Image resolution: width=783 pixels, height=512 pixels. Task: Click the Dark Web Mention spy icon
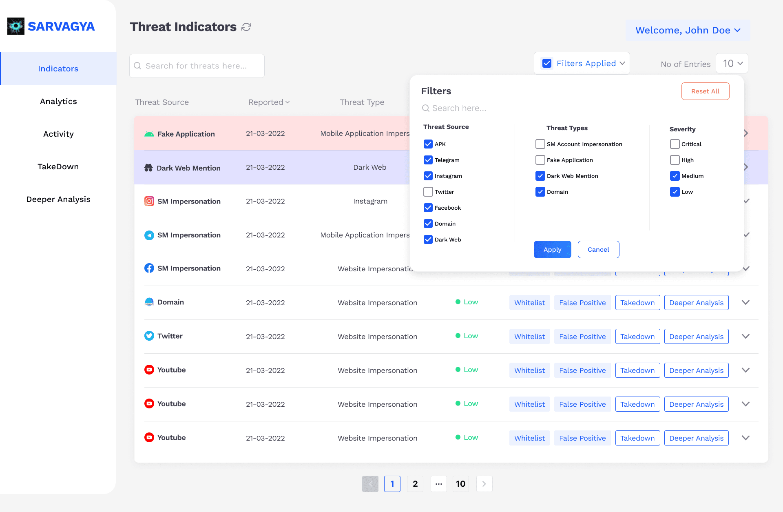tap(148, 168)
